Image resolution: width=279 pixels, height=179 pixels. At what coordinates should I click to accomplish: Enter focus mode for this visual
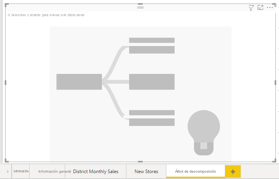[x=260, y=7]
